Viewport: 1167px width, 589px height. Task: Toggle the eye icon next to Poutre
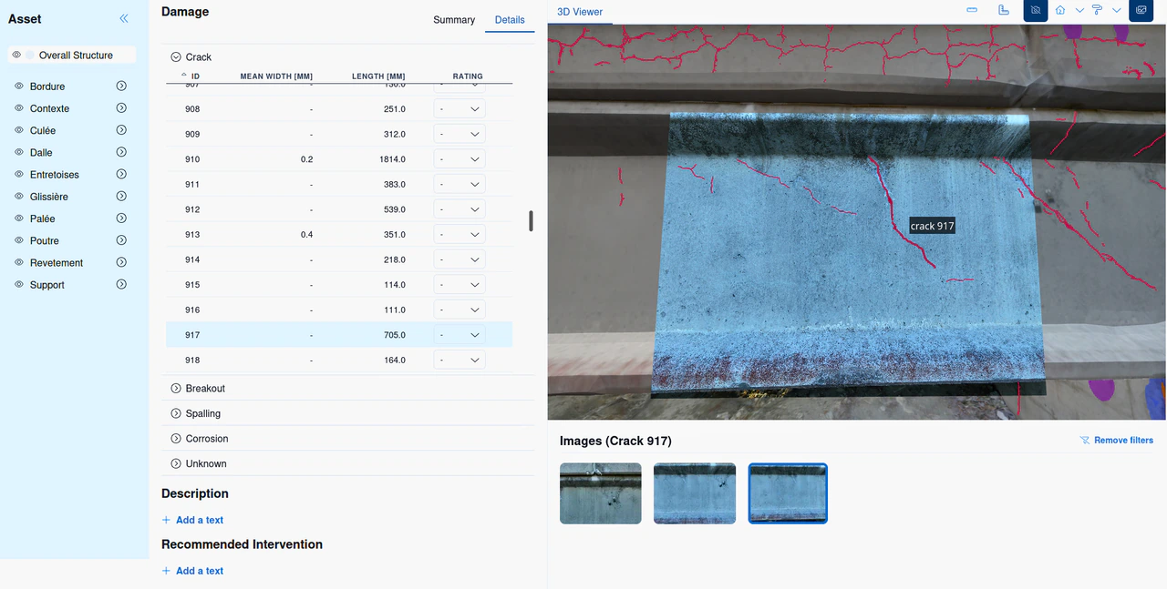(18, 240)
